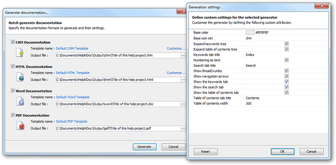Uncheck Word Documentation
This screenshot has height=165, width=336.
coord(13,91)
